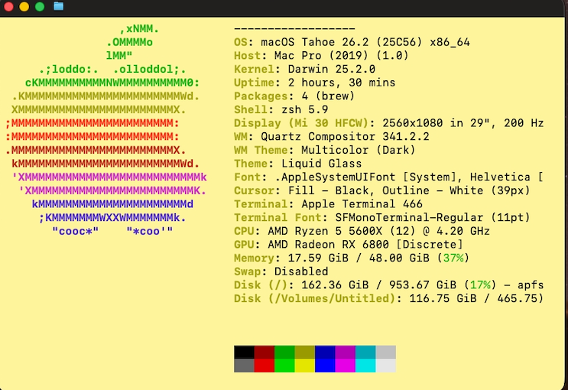Click the folder proxy icon in title bar
Viewport: 568px width, 390px height.
(58, 6)
